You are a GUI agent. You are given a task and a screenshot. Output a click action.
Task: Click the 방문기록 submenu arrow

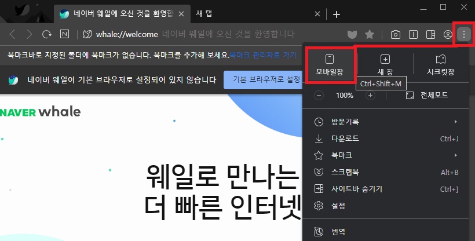[x=456, y=122]
